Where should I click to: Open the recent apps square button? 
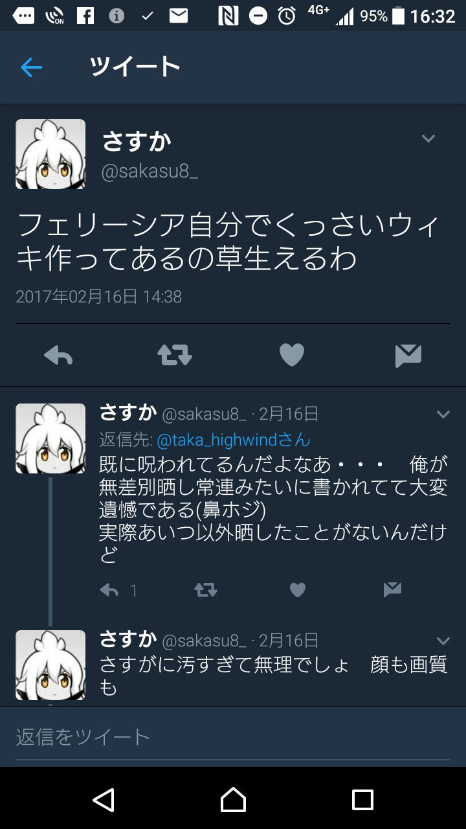[362, 800]
